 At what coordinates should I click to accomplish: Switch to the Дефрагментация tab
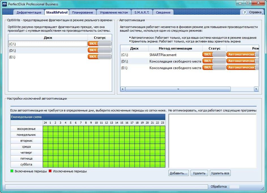[x=29, y=12]
